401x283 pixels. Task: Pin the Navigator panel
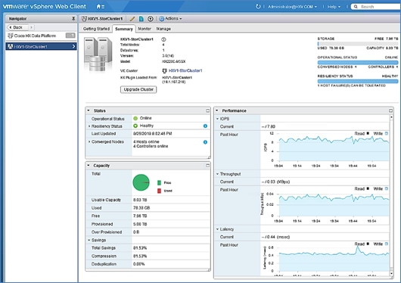tap(73, 18)
